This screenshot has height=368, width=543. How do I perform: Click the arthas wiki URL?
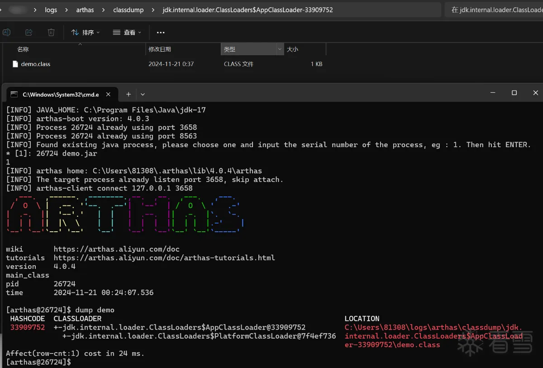coord(117,249)
